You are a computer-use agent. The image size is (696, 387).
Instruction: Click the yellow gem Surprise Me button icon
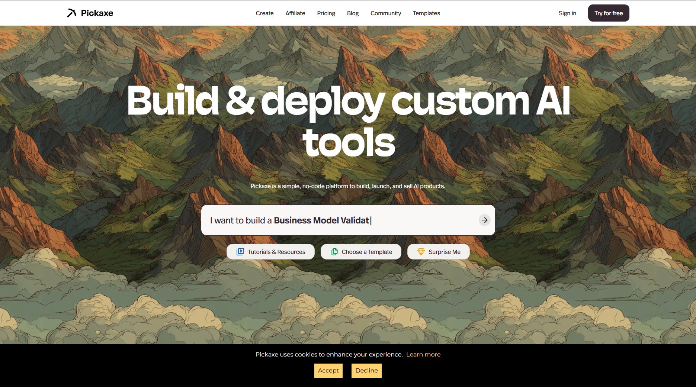[422, 251]
